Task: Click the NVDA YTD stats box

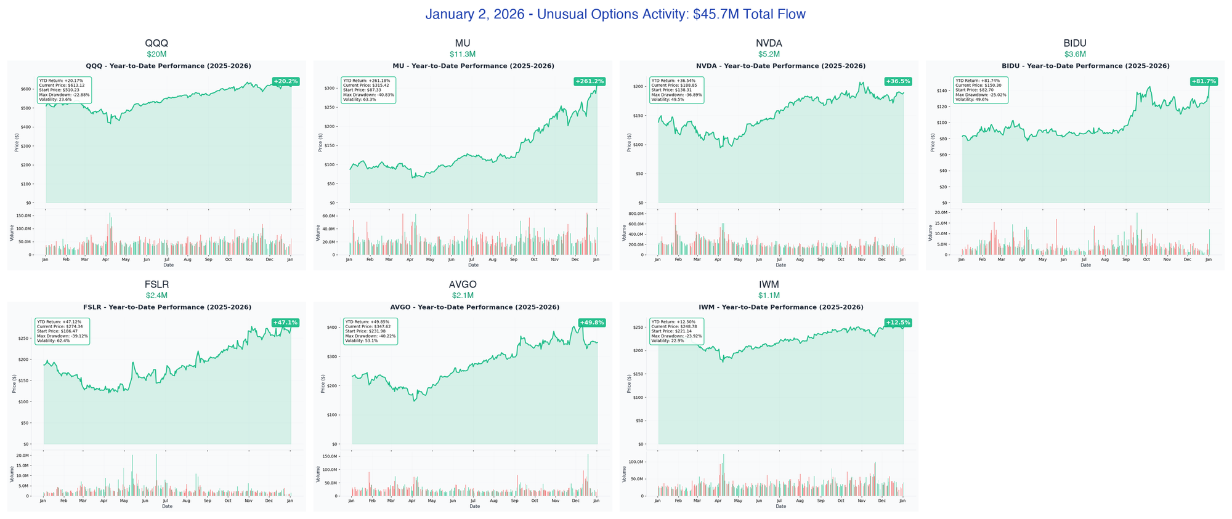Action: [x=676, y=90]
